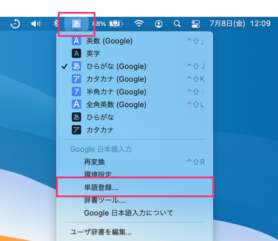Select 英字 input source

pos(135,53)
